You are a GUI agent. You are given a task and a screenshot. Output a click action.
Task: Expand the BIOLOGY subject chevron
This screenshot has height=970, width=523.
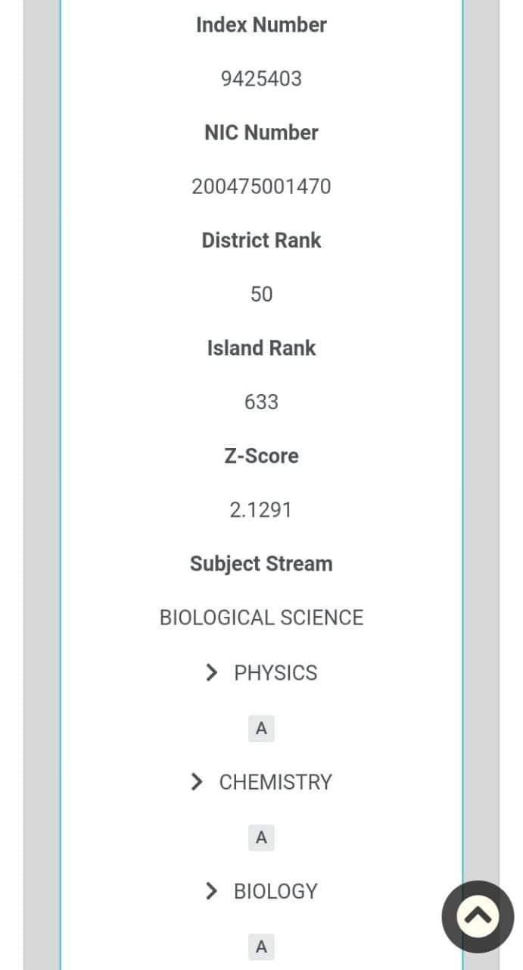[x=212, y=890]
